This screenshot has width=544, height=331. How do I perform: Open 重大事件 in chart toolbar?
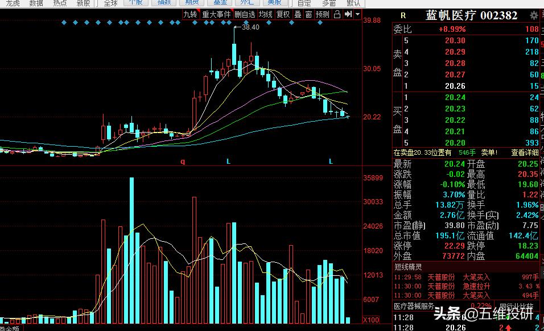coord(216,14)
